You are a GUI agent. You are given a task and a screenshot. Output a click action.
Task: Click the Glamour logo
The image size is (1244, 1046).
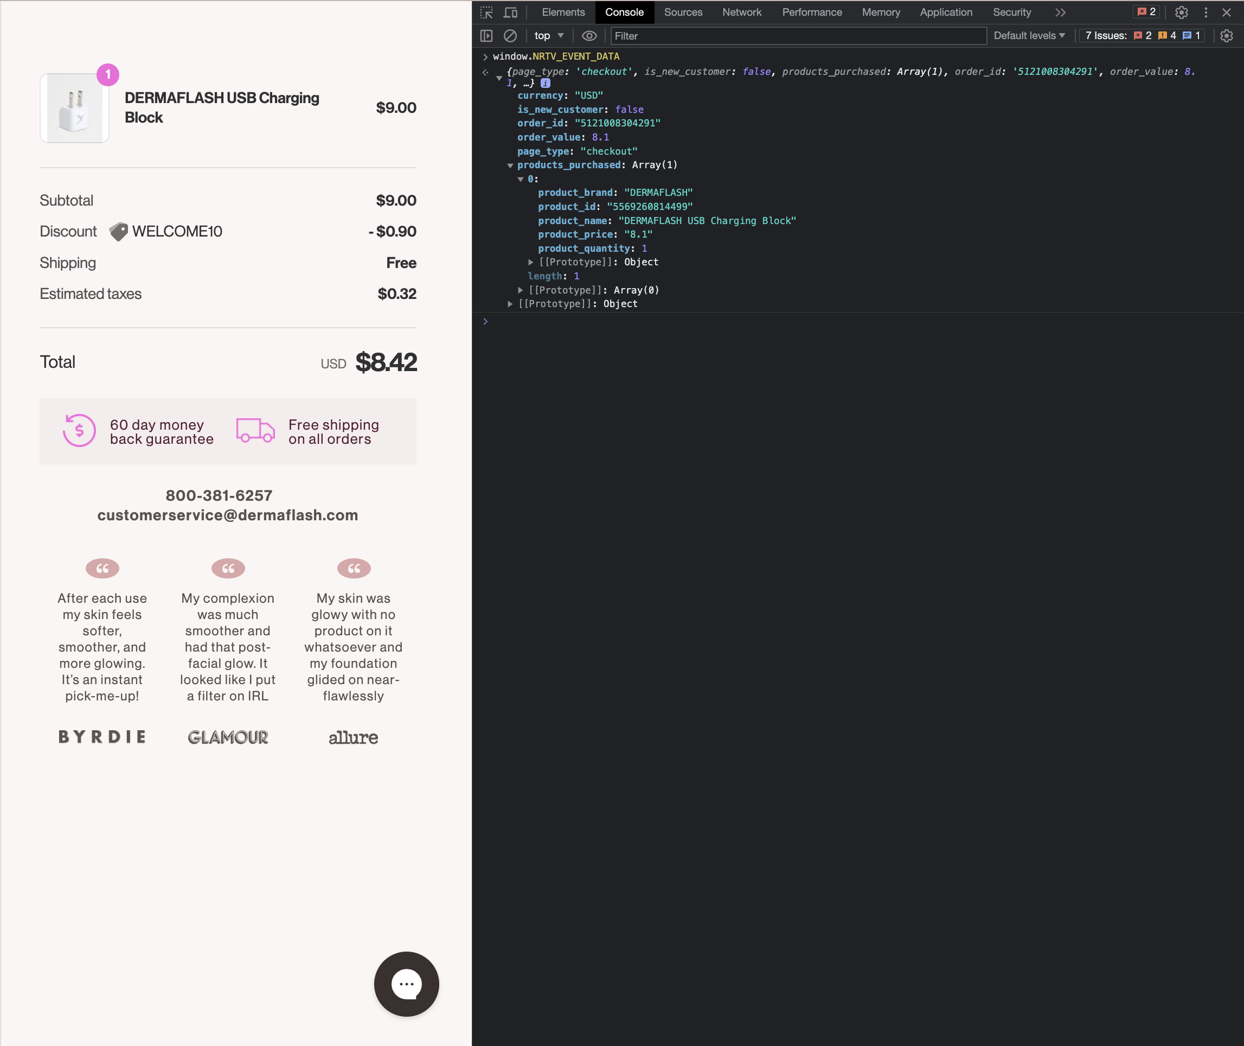[x=228, y=737]
